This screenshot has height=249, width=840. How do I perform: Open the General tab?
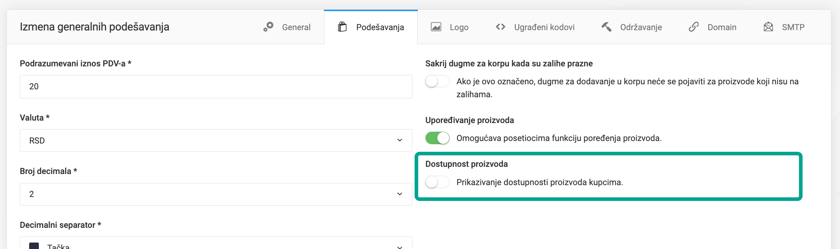pos(287,27)
